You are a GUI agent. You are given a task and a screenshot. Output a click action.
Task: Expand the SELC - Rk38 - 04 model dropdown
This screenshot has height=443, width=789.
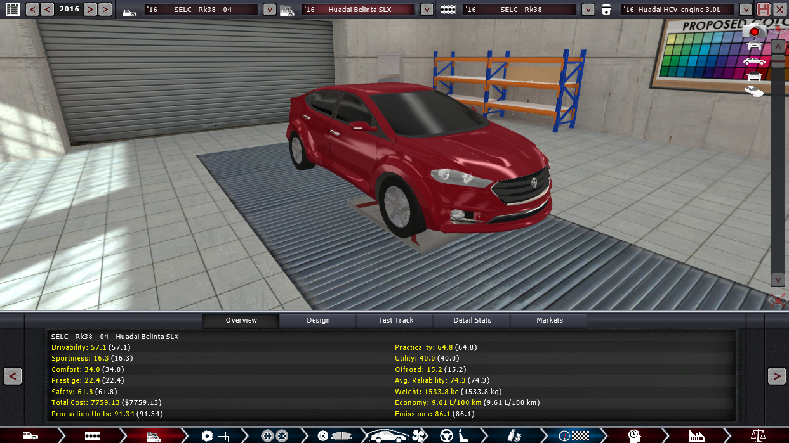point(269,10)
